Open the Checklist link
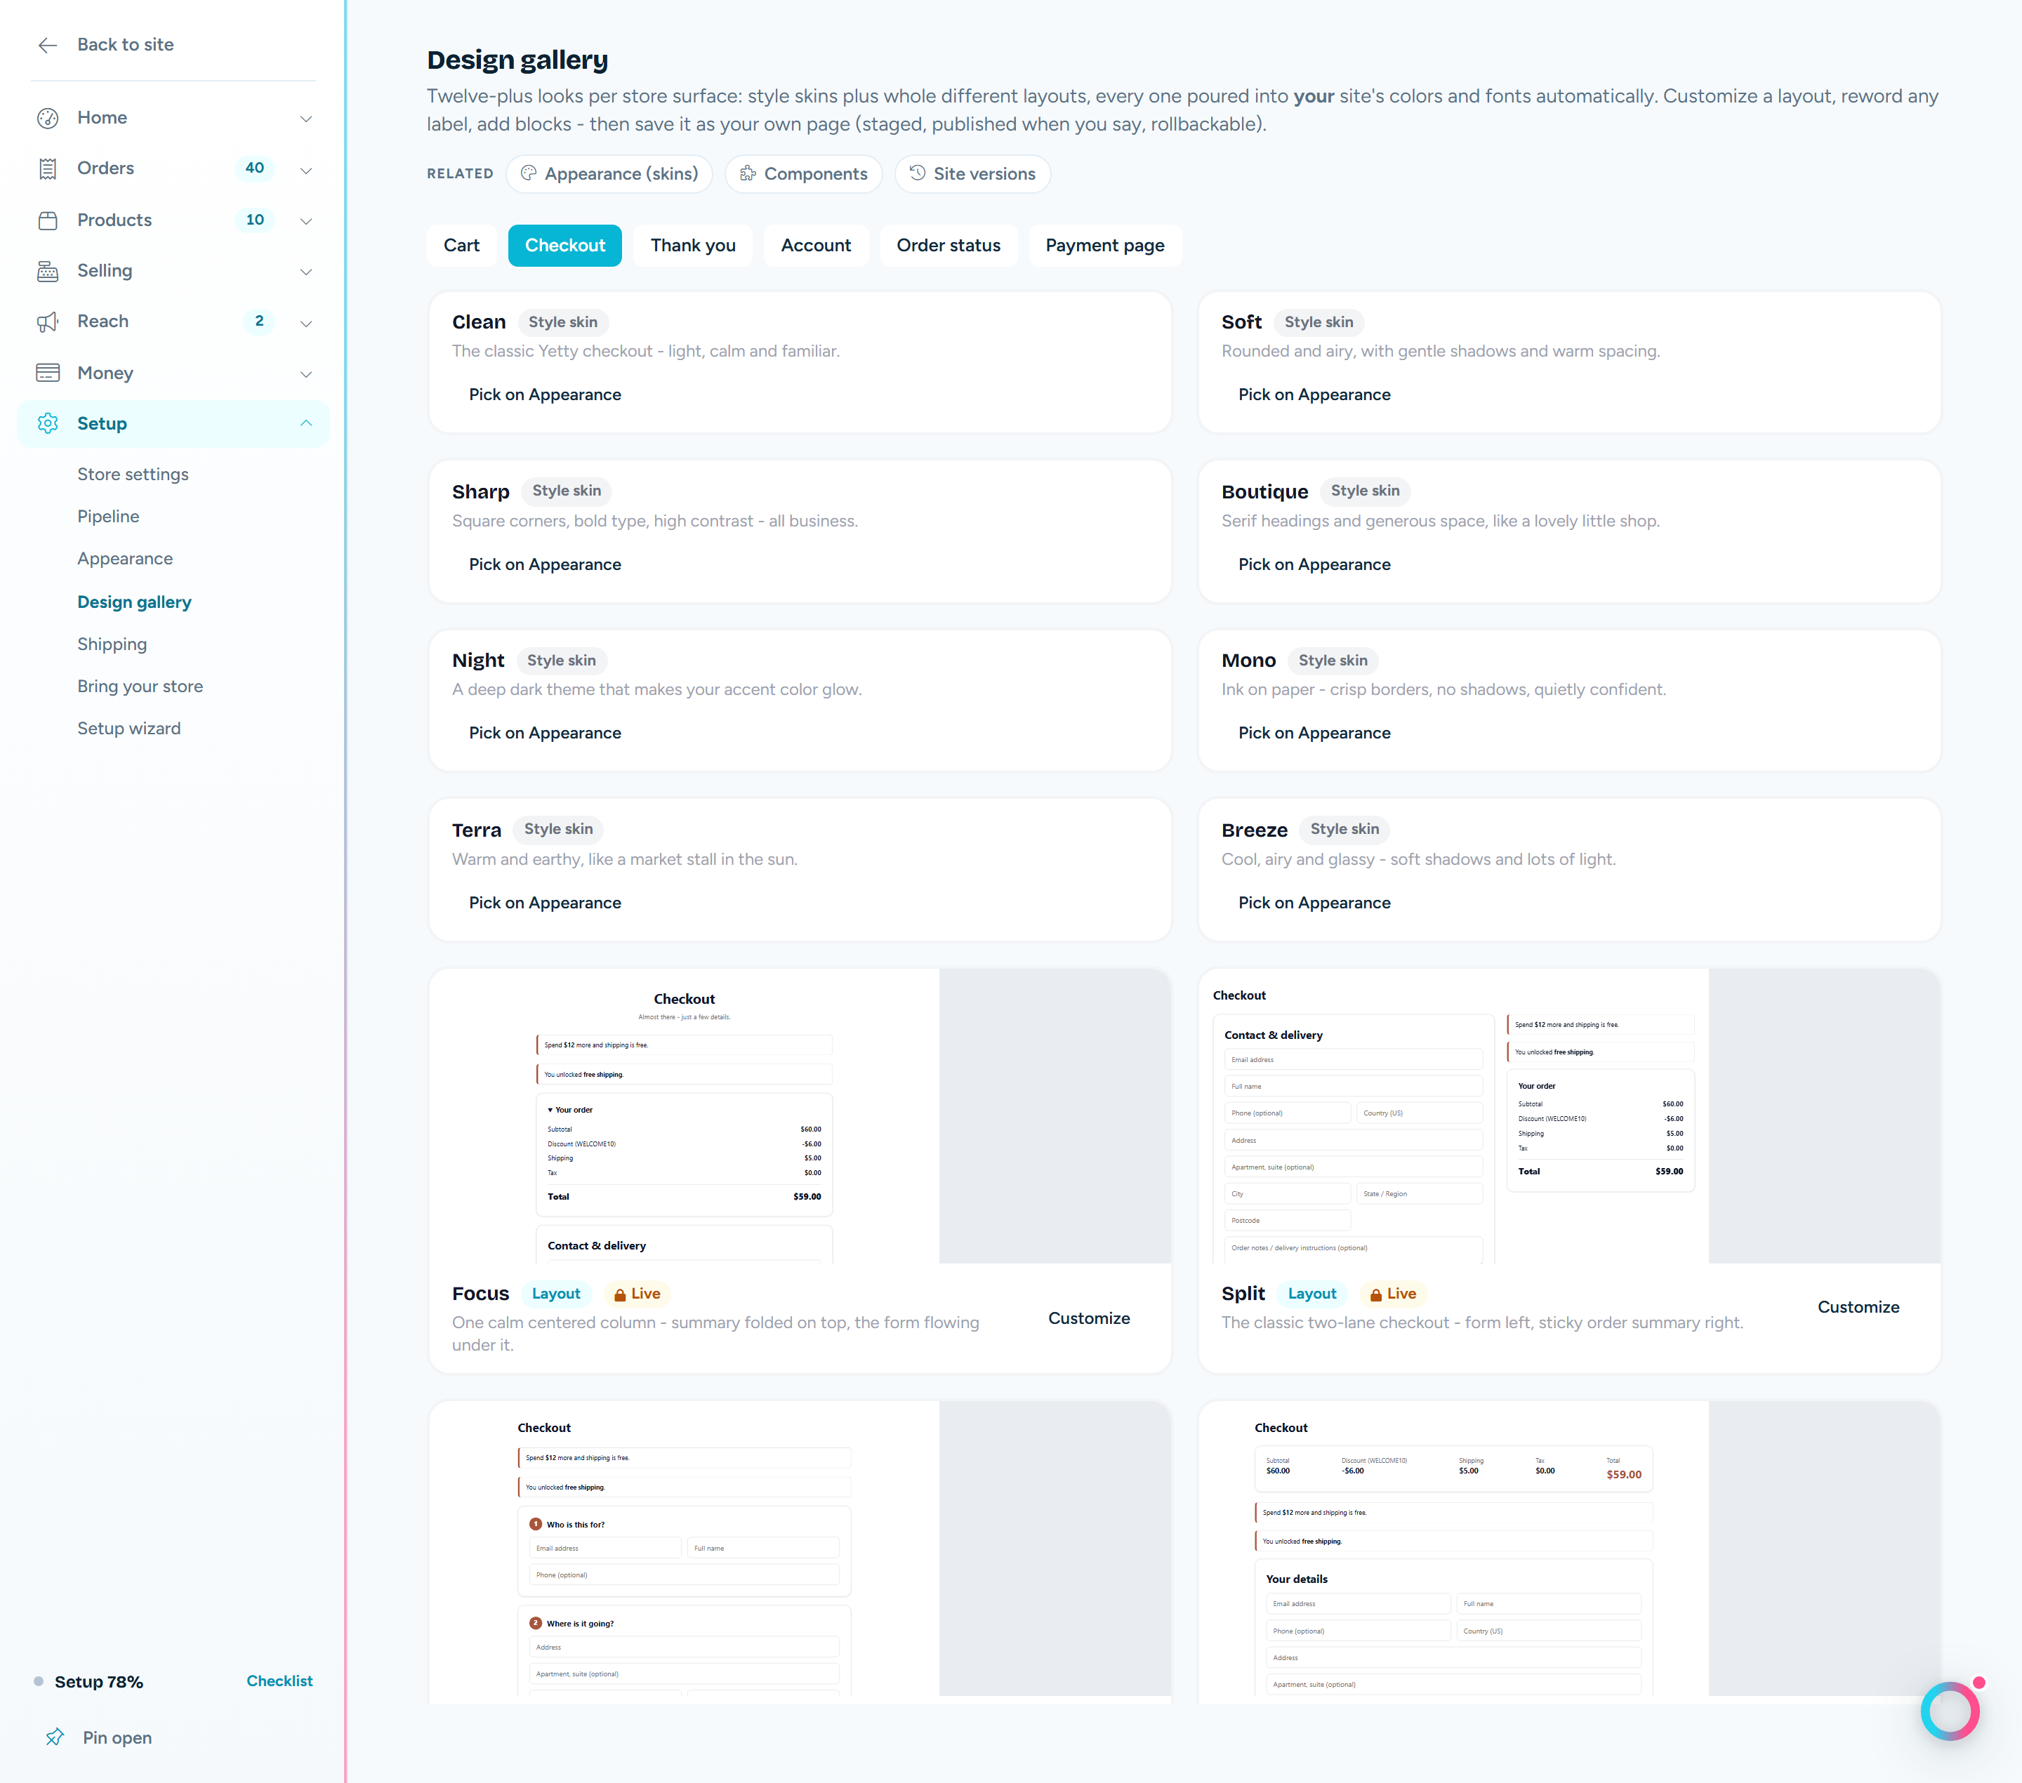Screen dimensions: 2022x1783 coord(280,1681)
